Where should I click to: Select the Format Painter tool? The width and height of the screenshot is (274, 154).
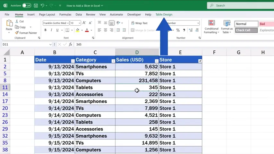26,33
